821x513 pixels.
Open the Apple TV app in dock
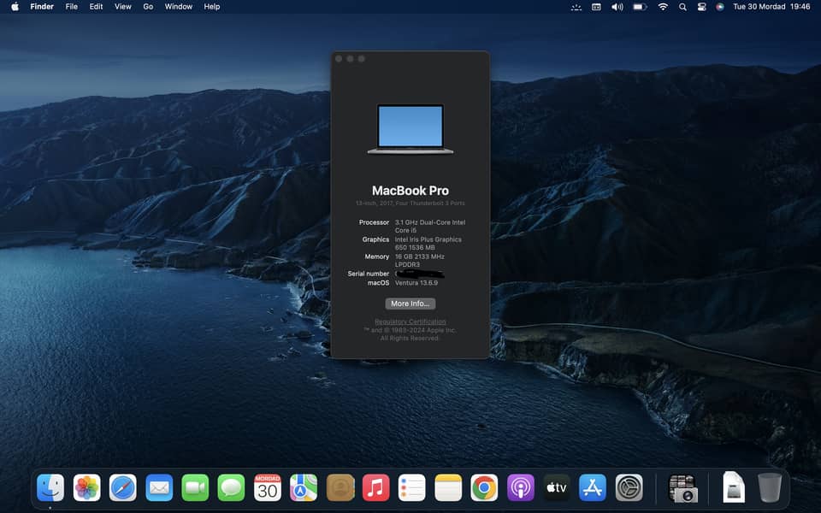click(x=557, y=487)
